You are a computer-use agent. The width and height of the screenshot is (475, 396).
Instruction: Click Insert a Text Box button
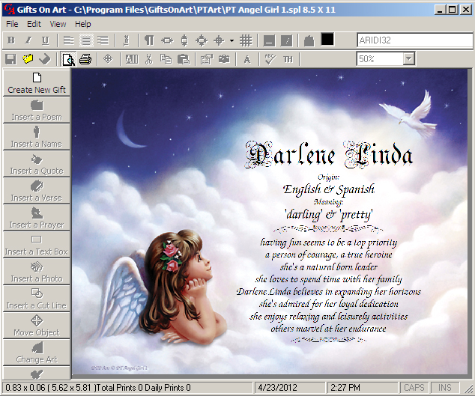[x=37, y=245]
